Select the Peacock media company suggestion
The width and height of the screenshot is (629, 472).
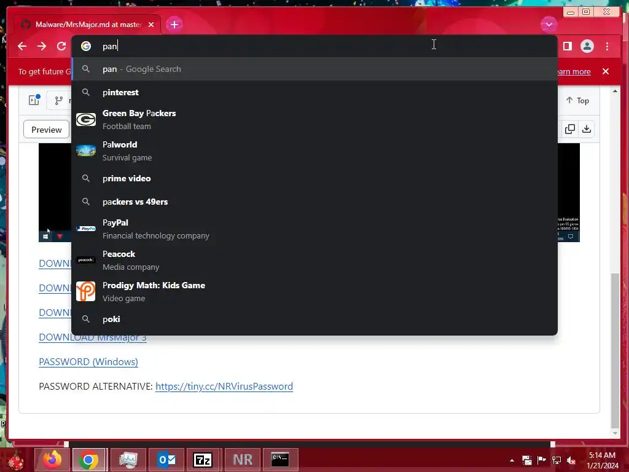(x=314, y=260)
